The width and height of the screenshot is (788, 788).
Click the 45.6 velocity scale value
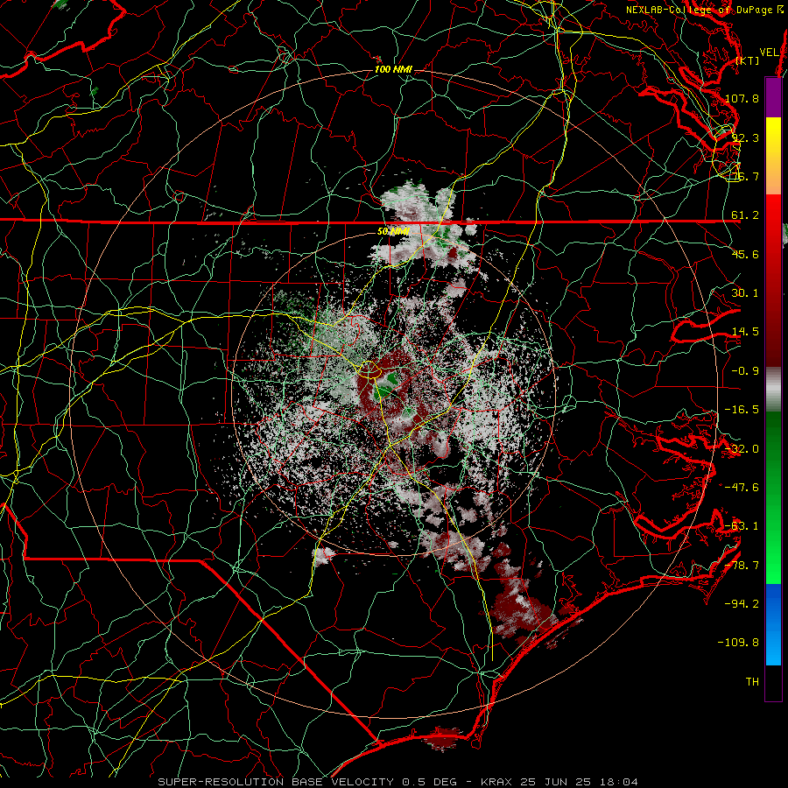point(745,254)
